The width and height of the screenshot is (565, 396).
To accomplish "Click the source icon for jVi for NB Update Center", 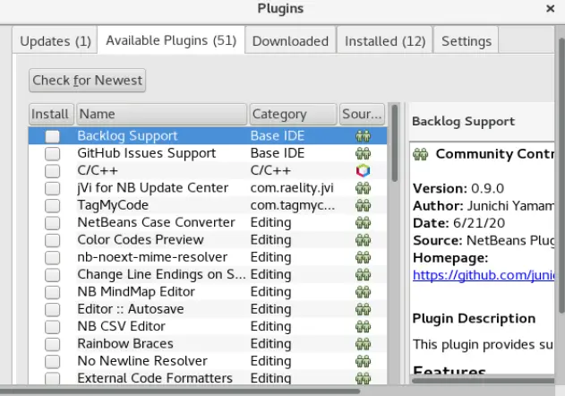I will click(363, 188).
